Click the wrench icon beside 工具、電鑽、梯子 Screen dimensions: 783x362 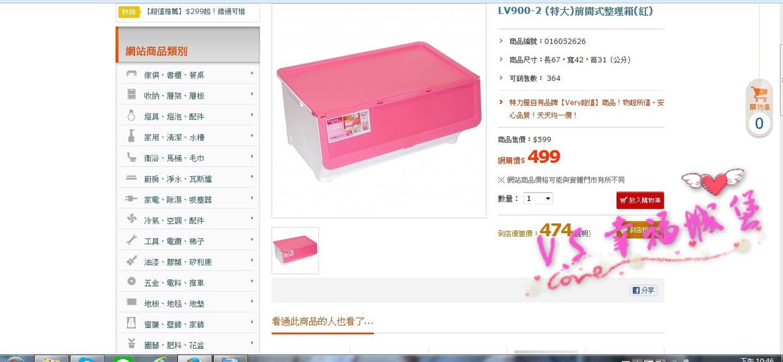click(131, 241)
